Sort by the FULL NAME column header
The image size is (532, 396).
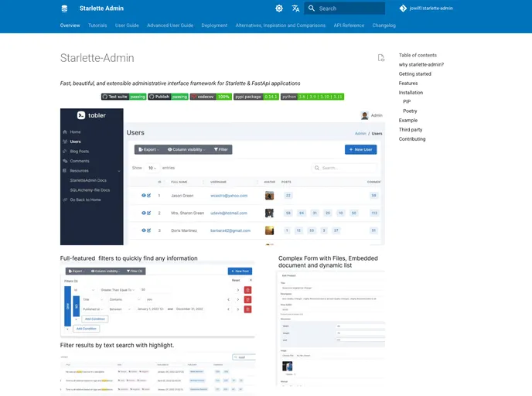click(x=179, y=183)
